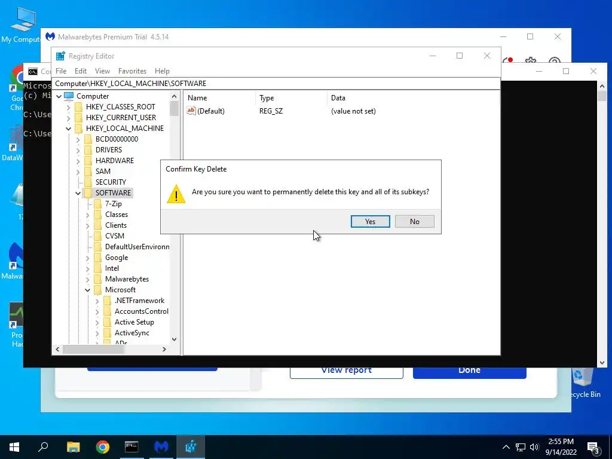Collapse HKEY_LOCAL_MACHINE tree node

click(68, 128)
